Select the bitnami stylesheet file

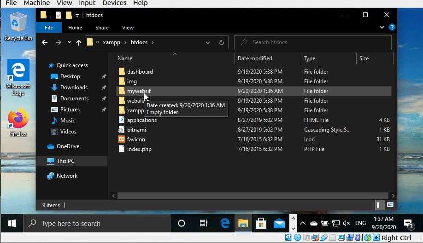[136, 130]
